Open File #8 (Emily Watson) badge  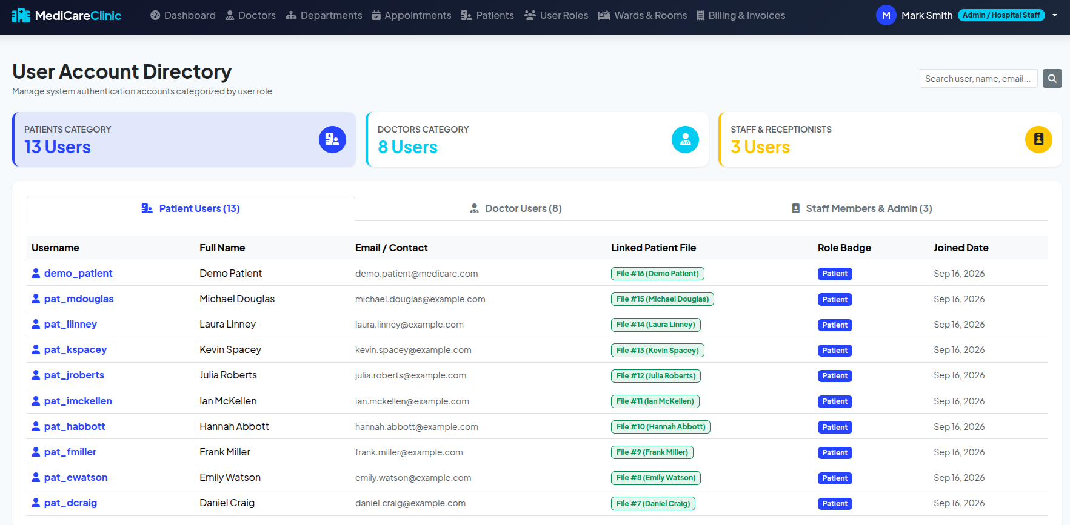(x=656, y=478)
